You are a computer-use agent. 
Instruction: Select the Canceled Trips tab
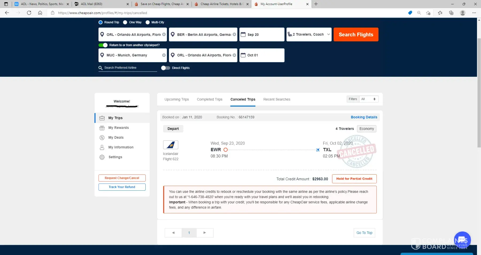pos(243,99)
